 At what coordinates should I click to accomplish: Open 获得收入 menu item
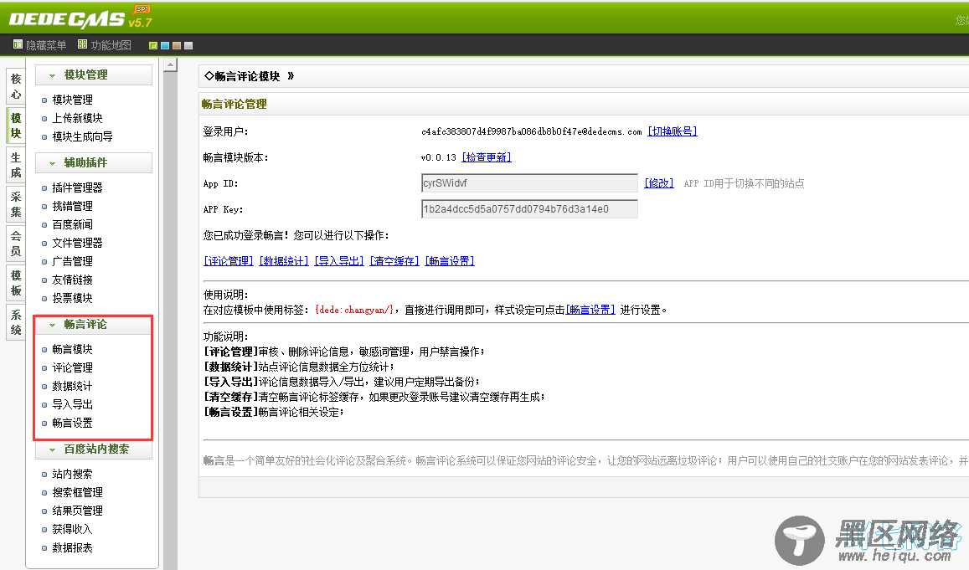click(72, 529)
